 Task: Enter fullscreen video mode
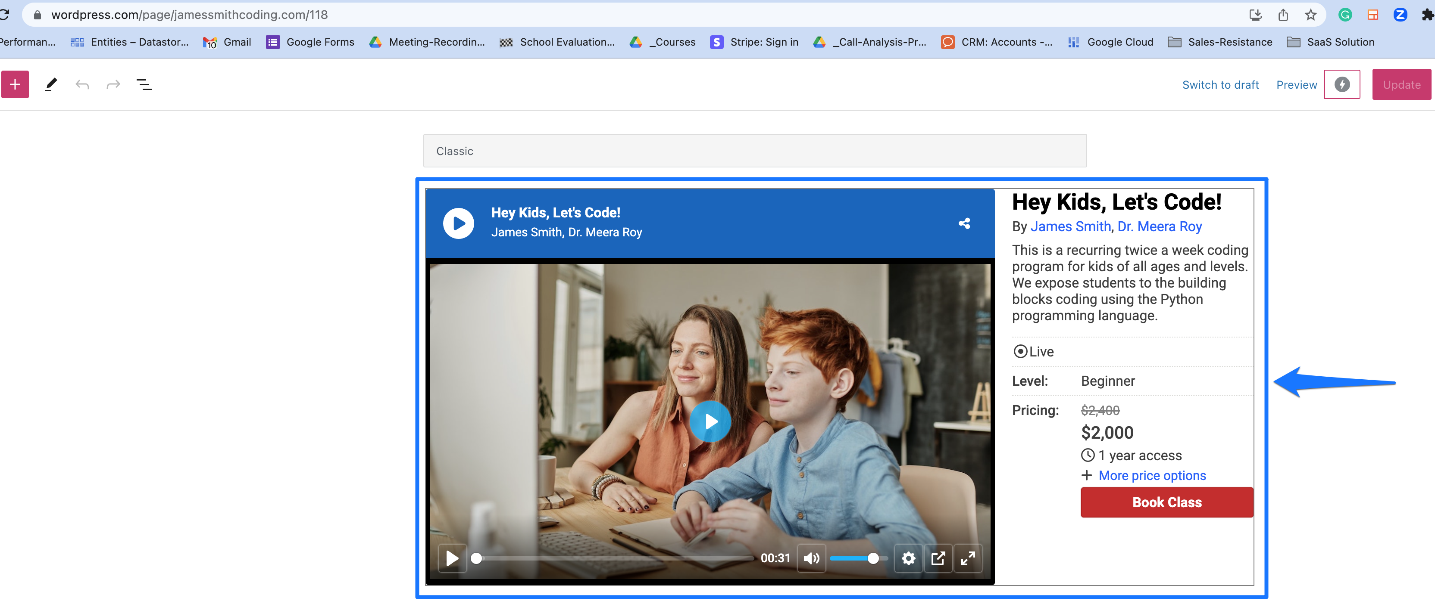pos(968,558)
